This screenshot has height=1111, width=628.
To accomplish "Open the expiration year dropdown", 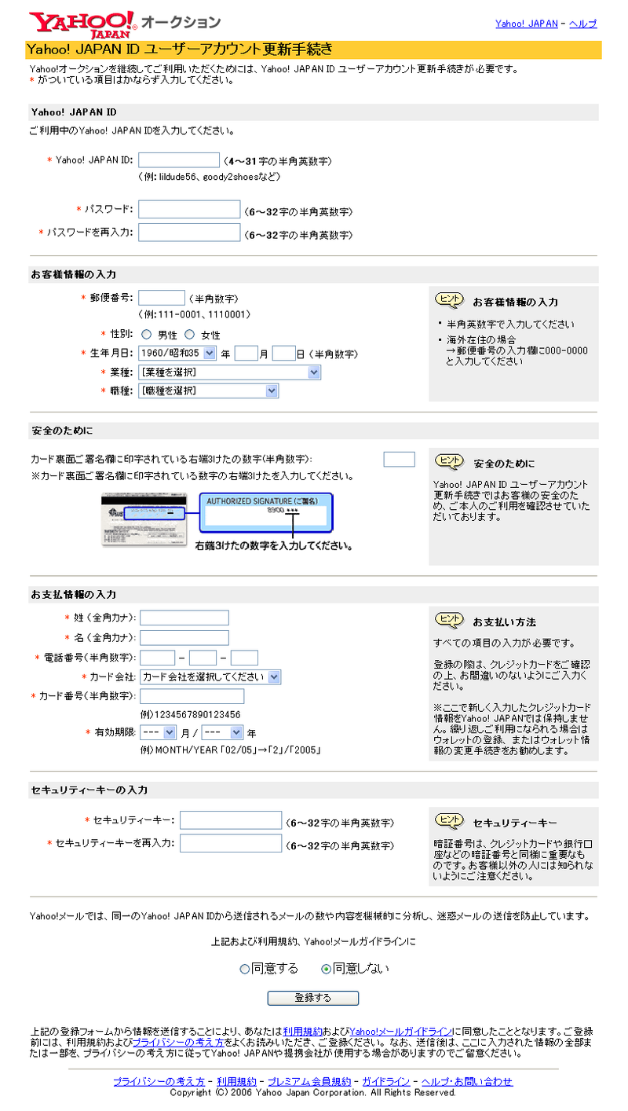I will tap(222, 732).
